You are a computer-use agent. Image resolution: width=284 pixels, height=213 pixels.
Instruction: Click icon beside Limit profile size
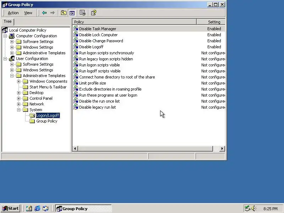pos(76,83)
